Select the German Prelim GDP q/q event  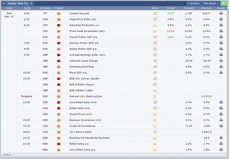coord(84,43)
